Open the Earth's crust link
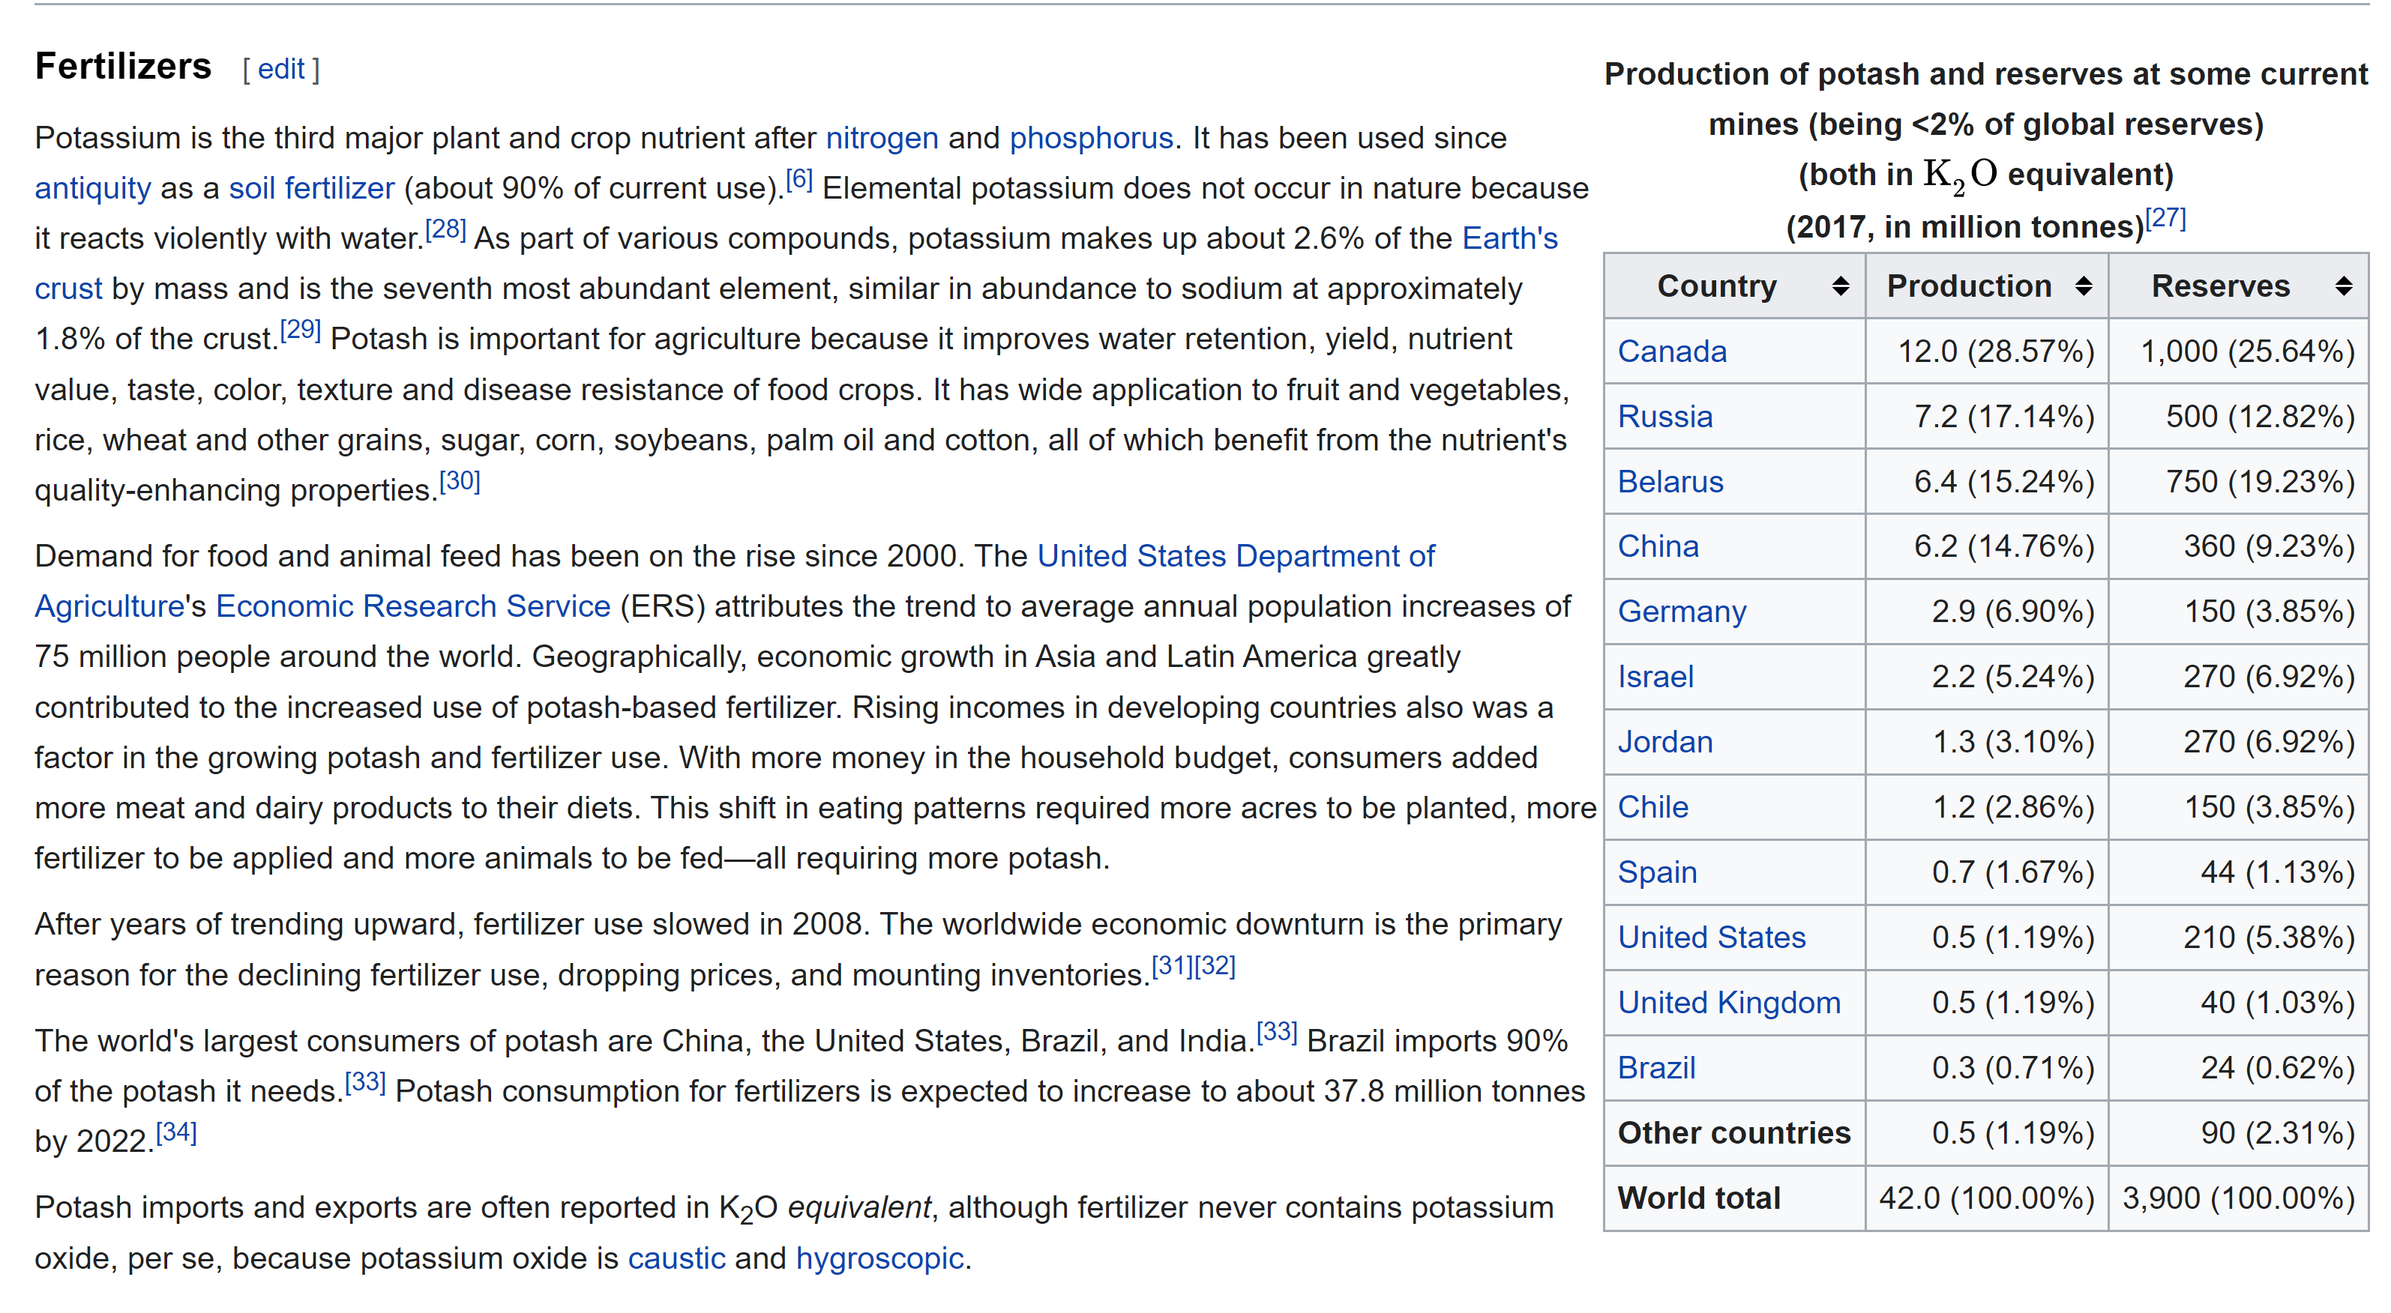The height and width of the screenshot is (1313, 2391). tap(1510, 238)
